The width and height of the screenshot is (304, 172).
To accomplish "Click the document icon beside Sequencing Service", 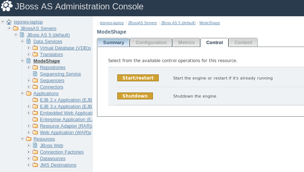I will (35, 74).
